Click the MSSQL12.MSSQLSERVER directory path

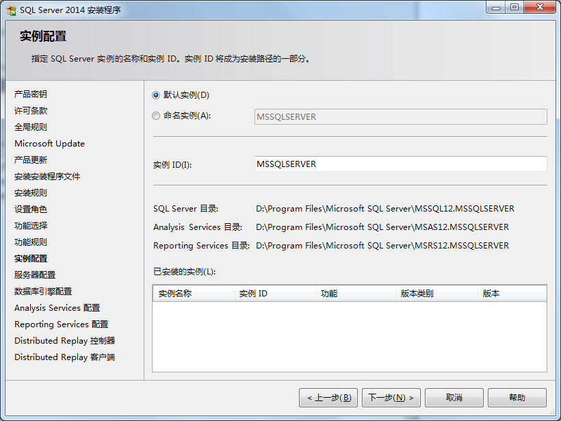click(385, 209)
